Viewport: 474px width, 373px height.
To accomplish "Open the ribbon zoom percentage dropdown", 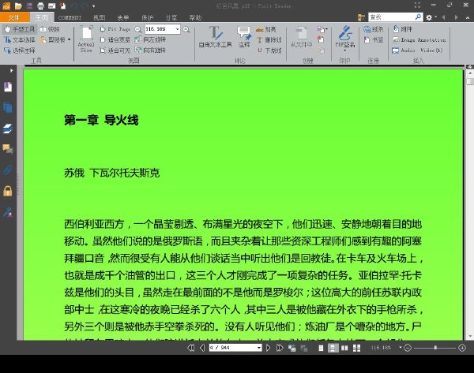I will click(177, 29).
